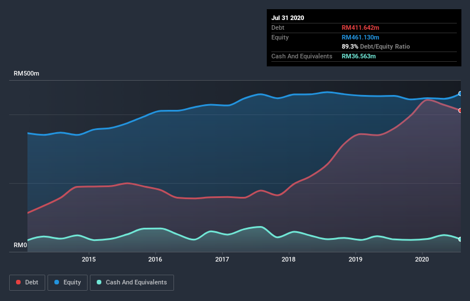Click the 2018 x-axis label
Image resolution: width=470 pixels, height=301 pixels.
289,259
